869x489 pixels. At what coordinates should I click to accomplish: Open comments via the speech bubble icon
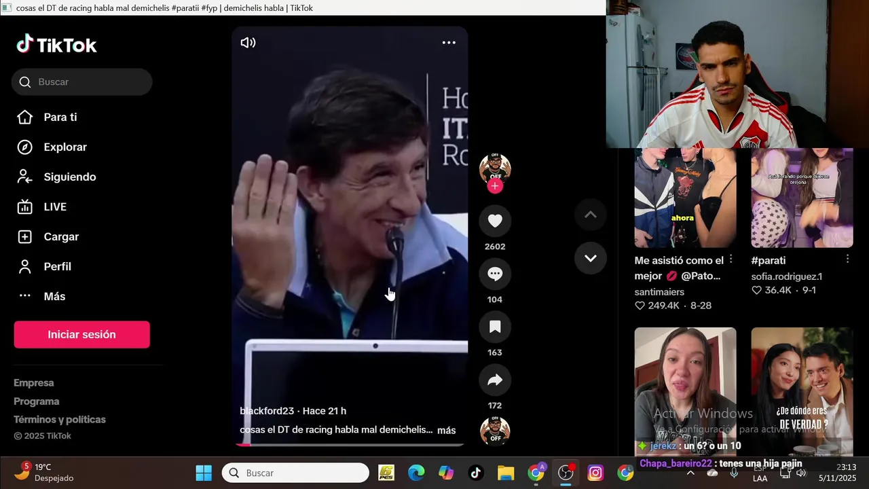coord(495,274)
